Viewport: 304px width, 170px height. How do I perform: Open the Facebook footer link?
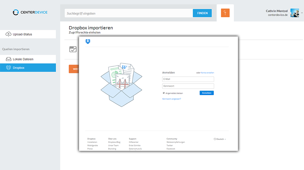[171, 149]
